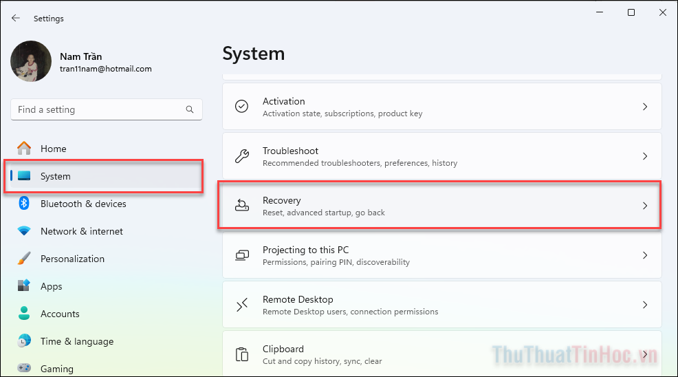Screen dimensions: 678x377
Task: Select the System monitor icon
Action: [24, 175]
